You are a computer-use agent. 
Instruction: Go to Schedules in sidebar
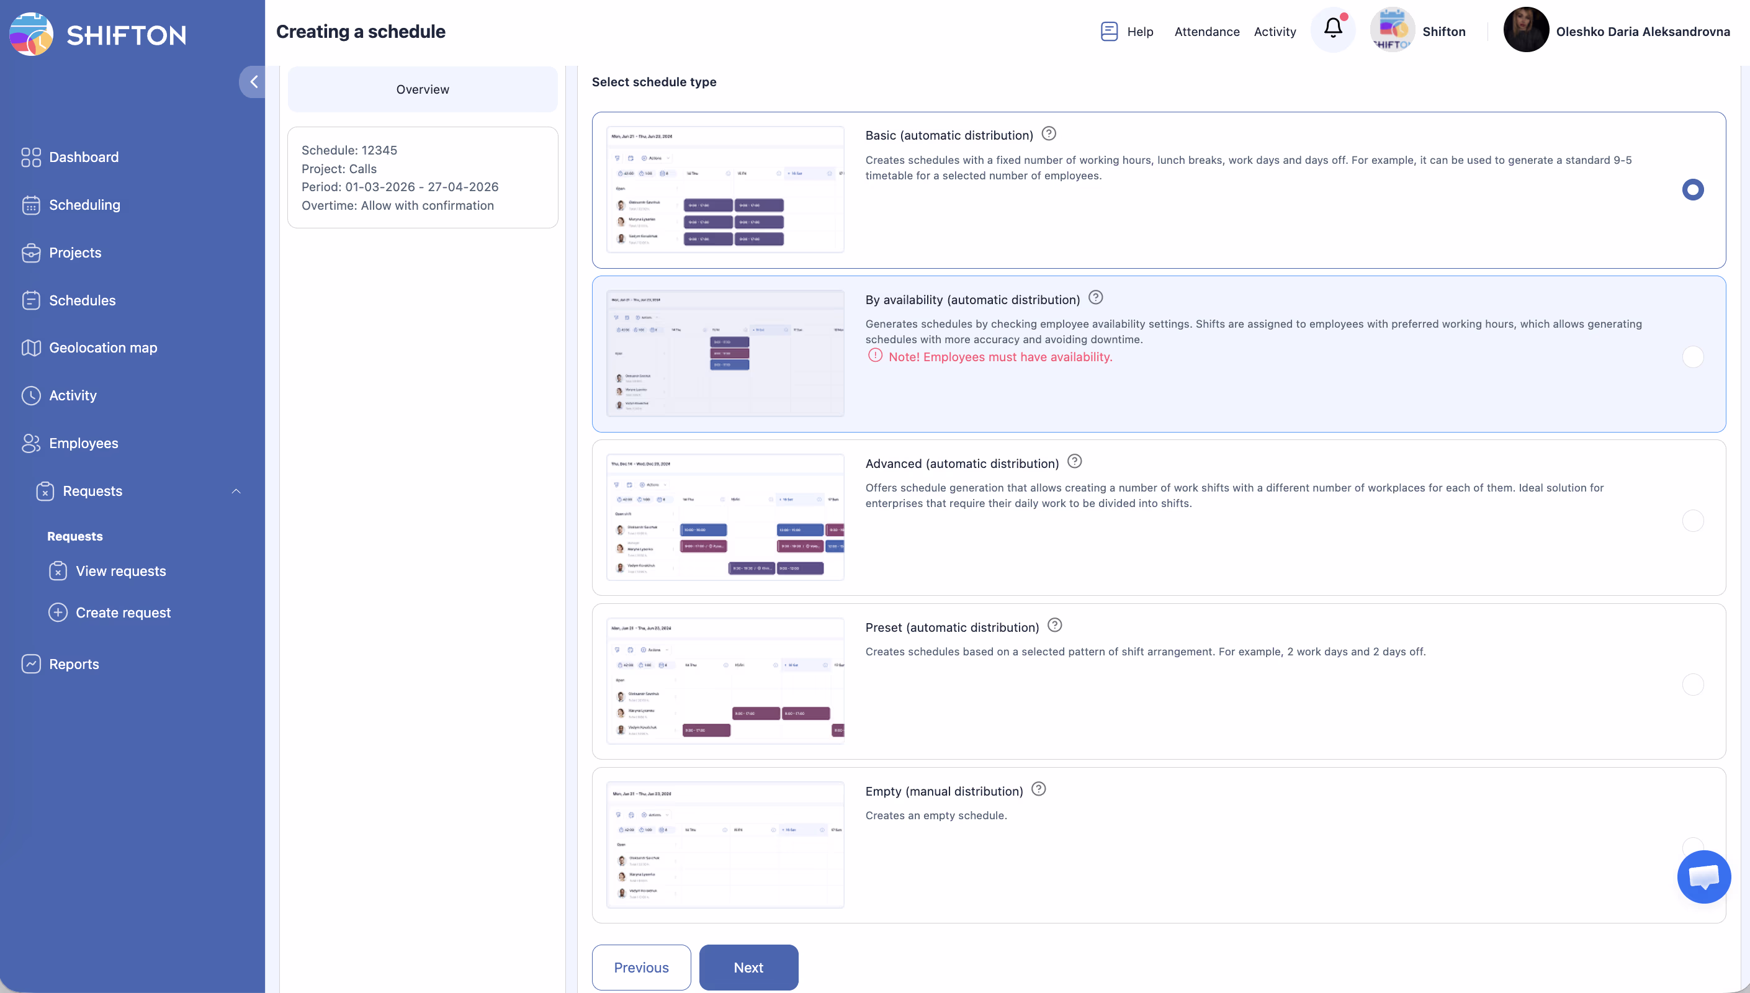point(82,300)
